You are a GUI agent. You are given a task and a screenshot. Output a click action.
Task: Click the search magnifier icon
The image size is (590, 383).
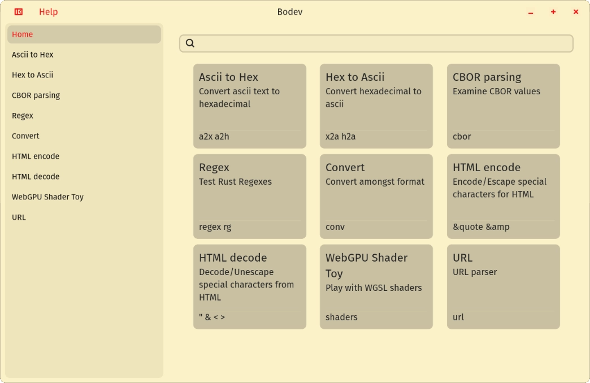point(190,43)
